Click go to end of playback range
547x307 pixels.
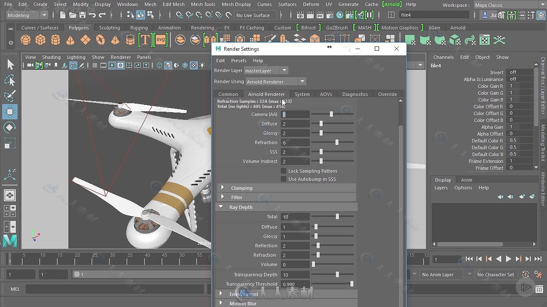(538, 259)
